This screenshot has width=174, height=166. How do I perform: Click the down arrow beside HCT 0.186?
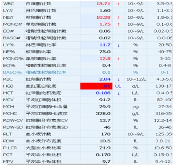point(118,93)
